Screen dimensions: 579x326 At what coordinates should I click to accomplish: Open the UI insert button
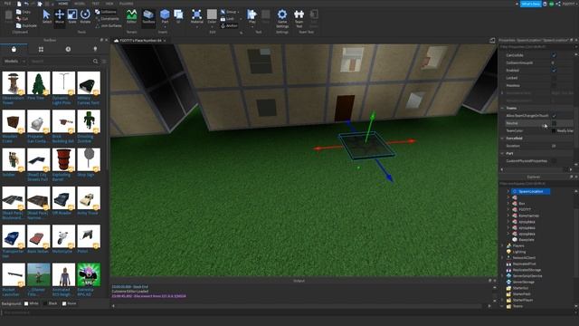point(178,16)
